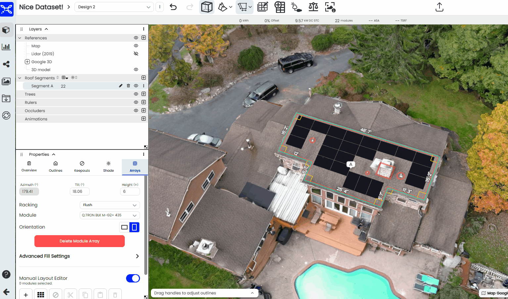Click the screenshot capture icon
The height and width of the screenshot is (299, 508).
[x=329, y=7]
